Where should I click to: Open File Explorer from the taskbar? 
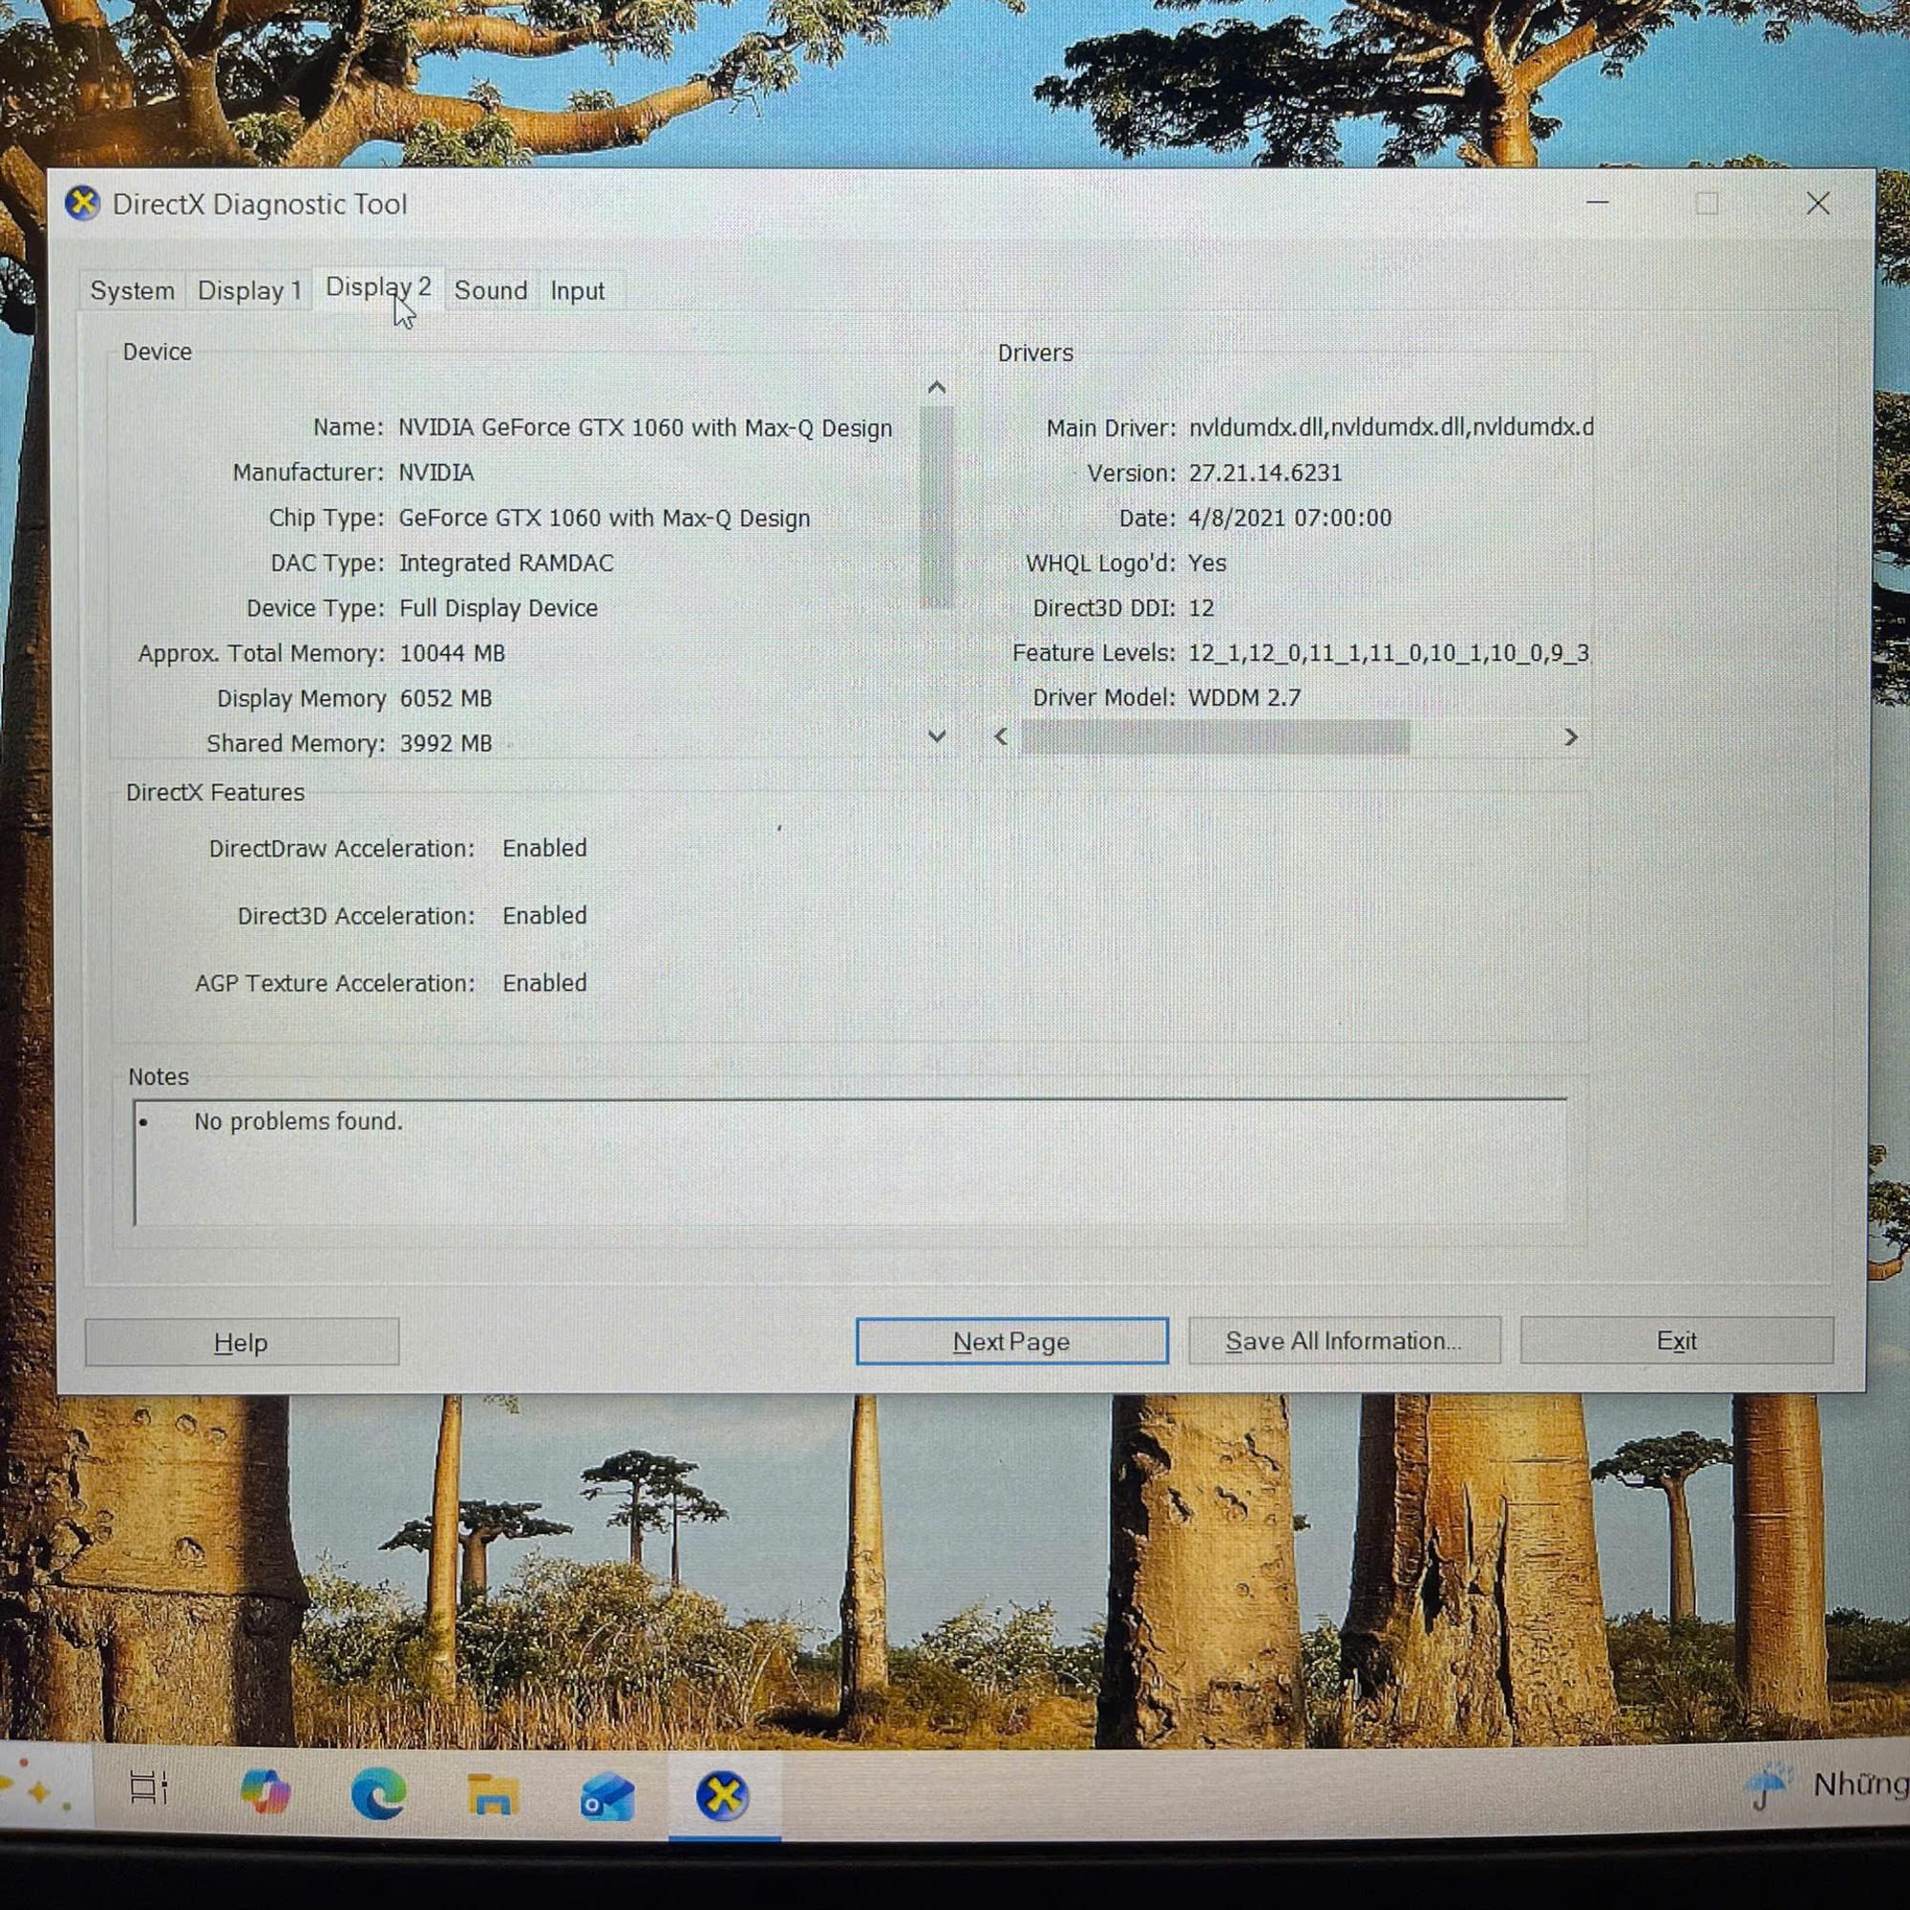point(493,1793)
